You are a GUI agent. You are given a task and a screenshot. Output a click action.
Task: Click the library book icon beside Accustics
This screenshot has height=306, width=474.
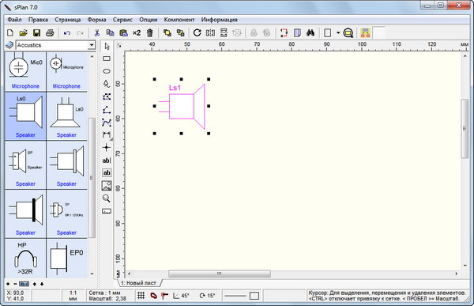(x=9, y=45)
